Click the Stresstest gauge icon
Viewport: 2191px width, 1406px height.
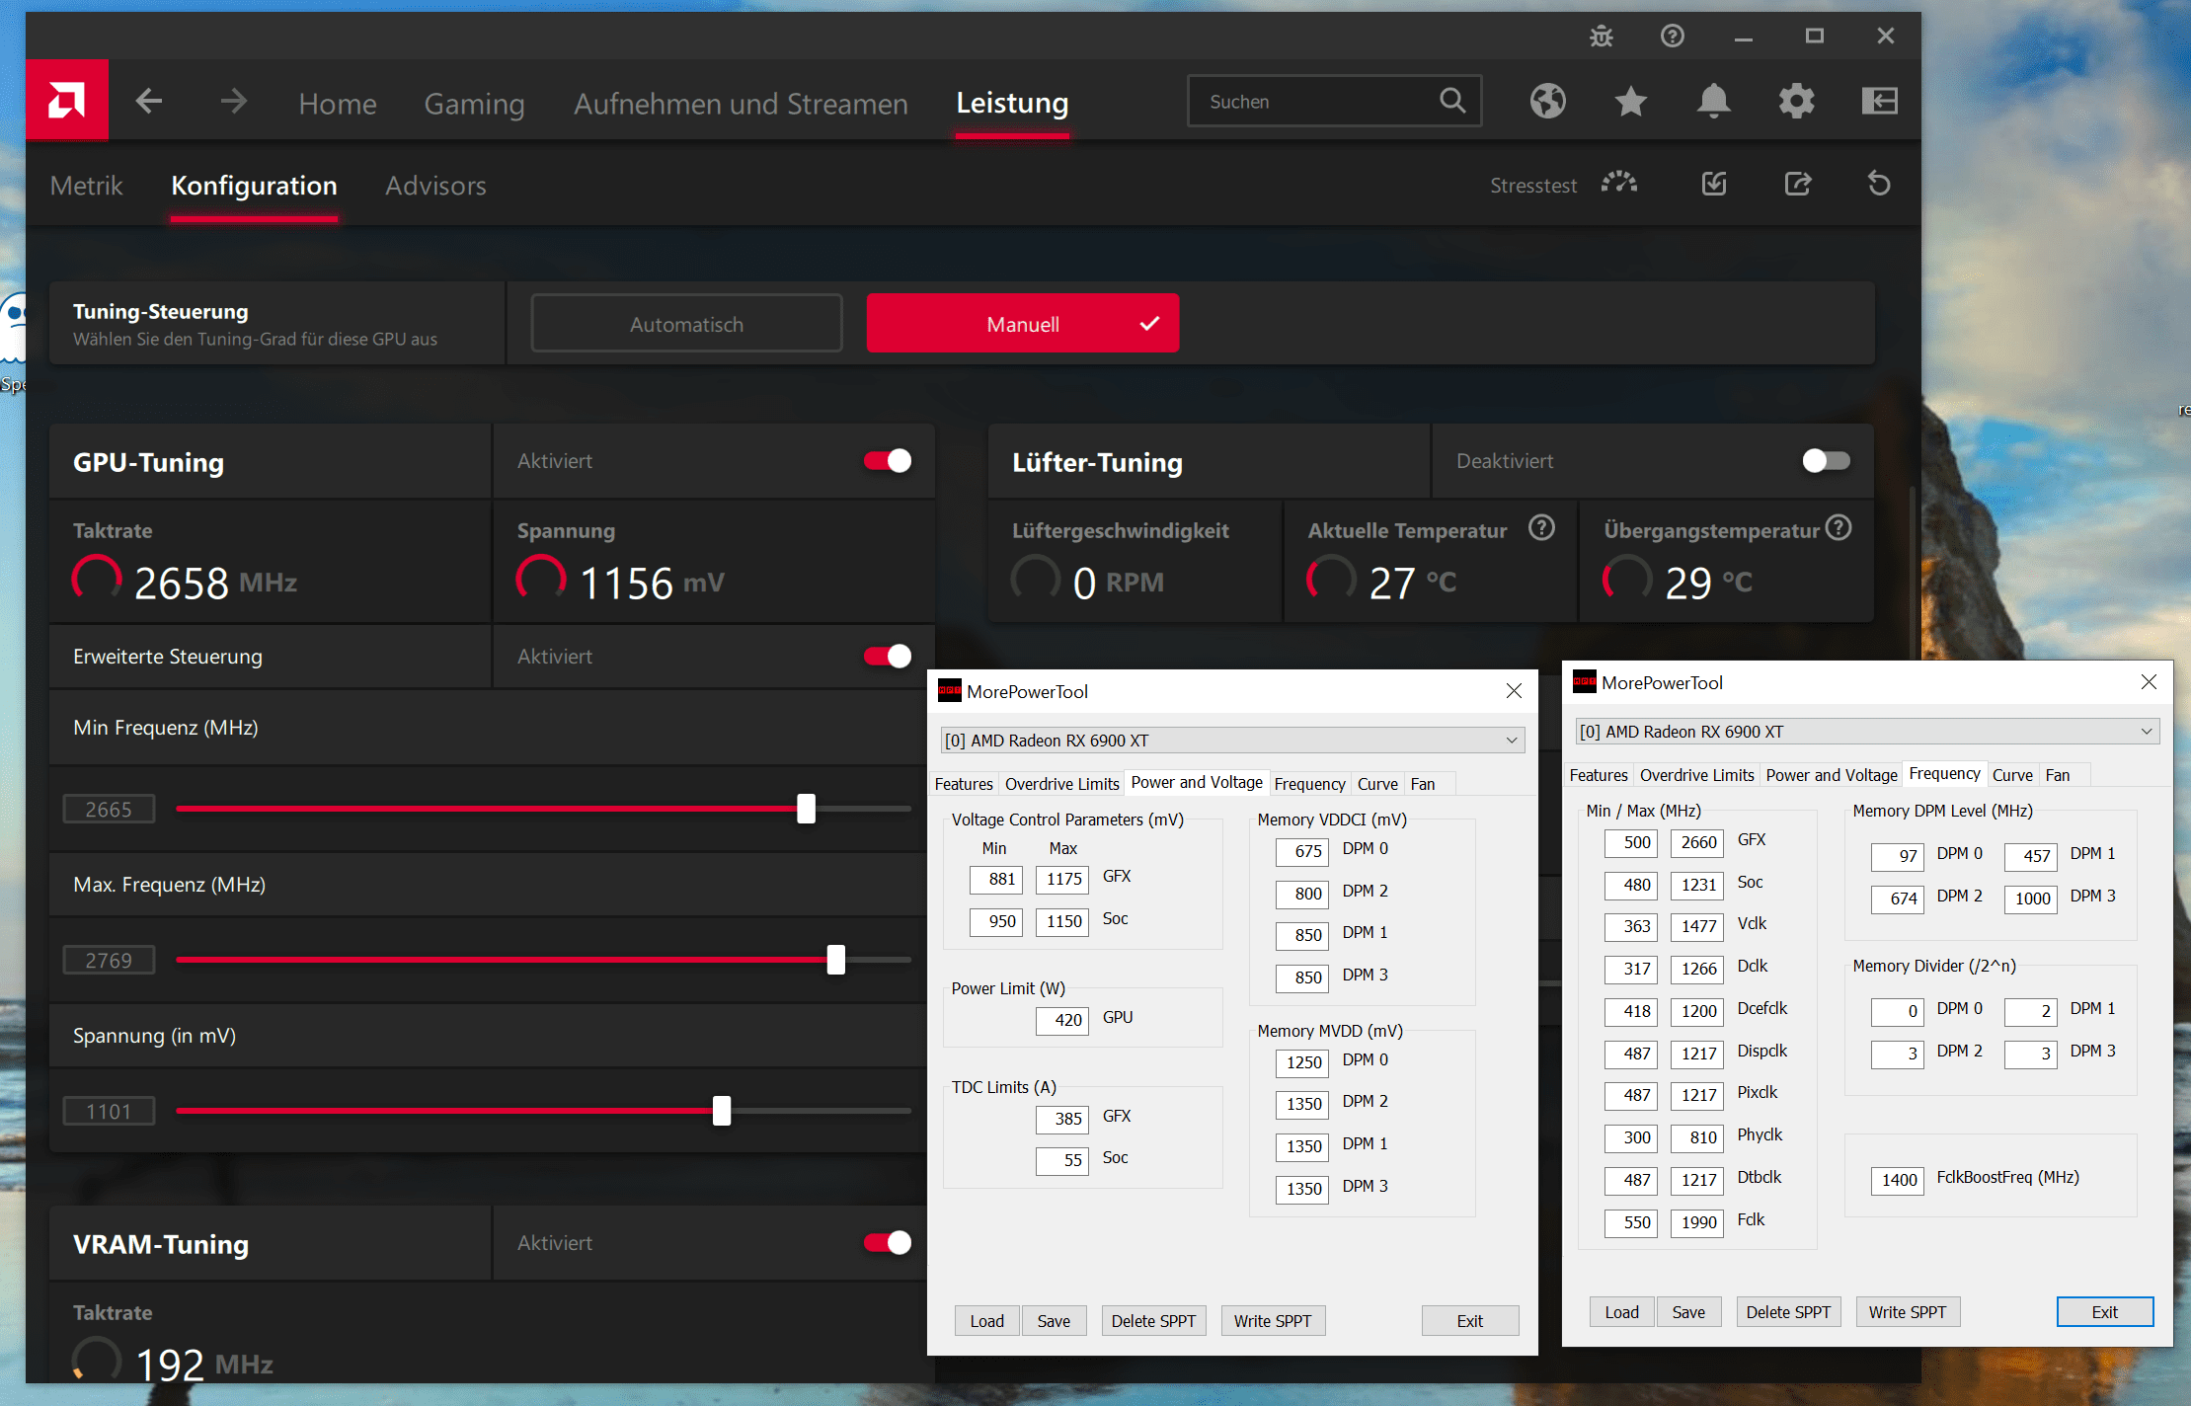coord(1619,184)
